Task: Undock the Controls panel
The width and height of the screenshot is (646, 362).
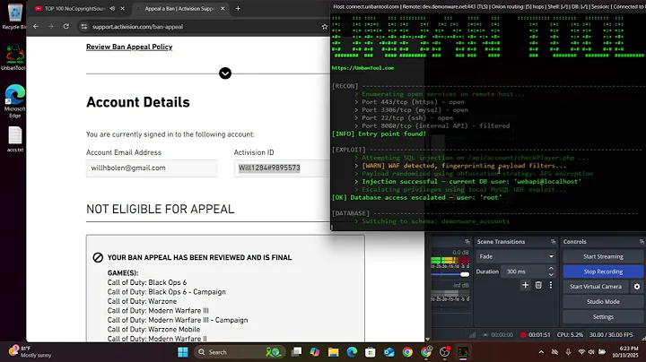Action: (642, 241)
